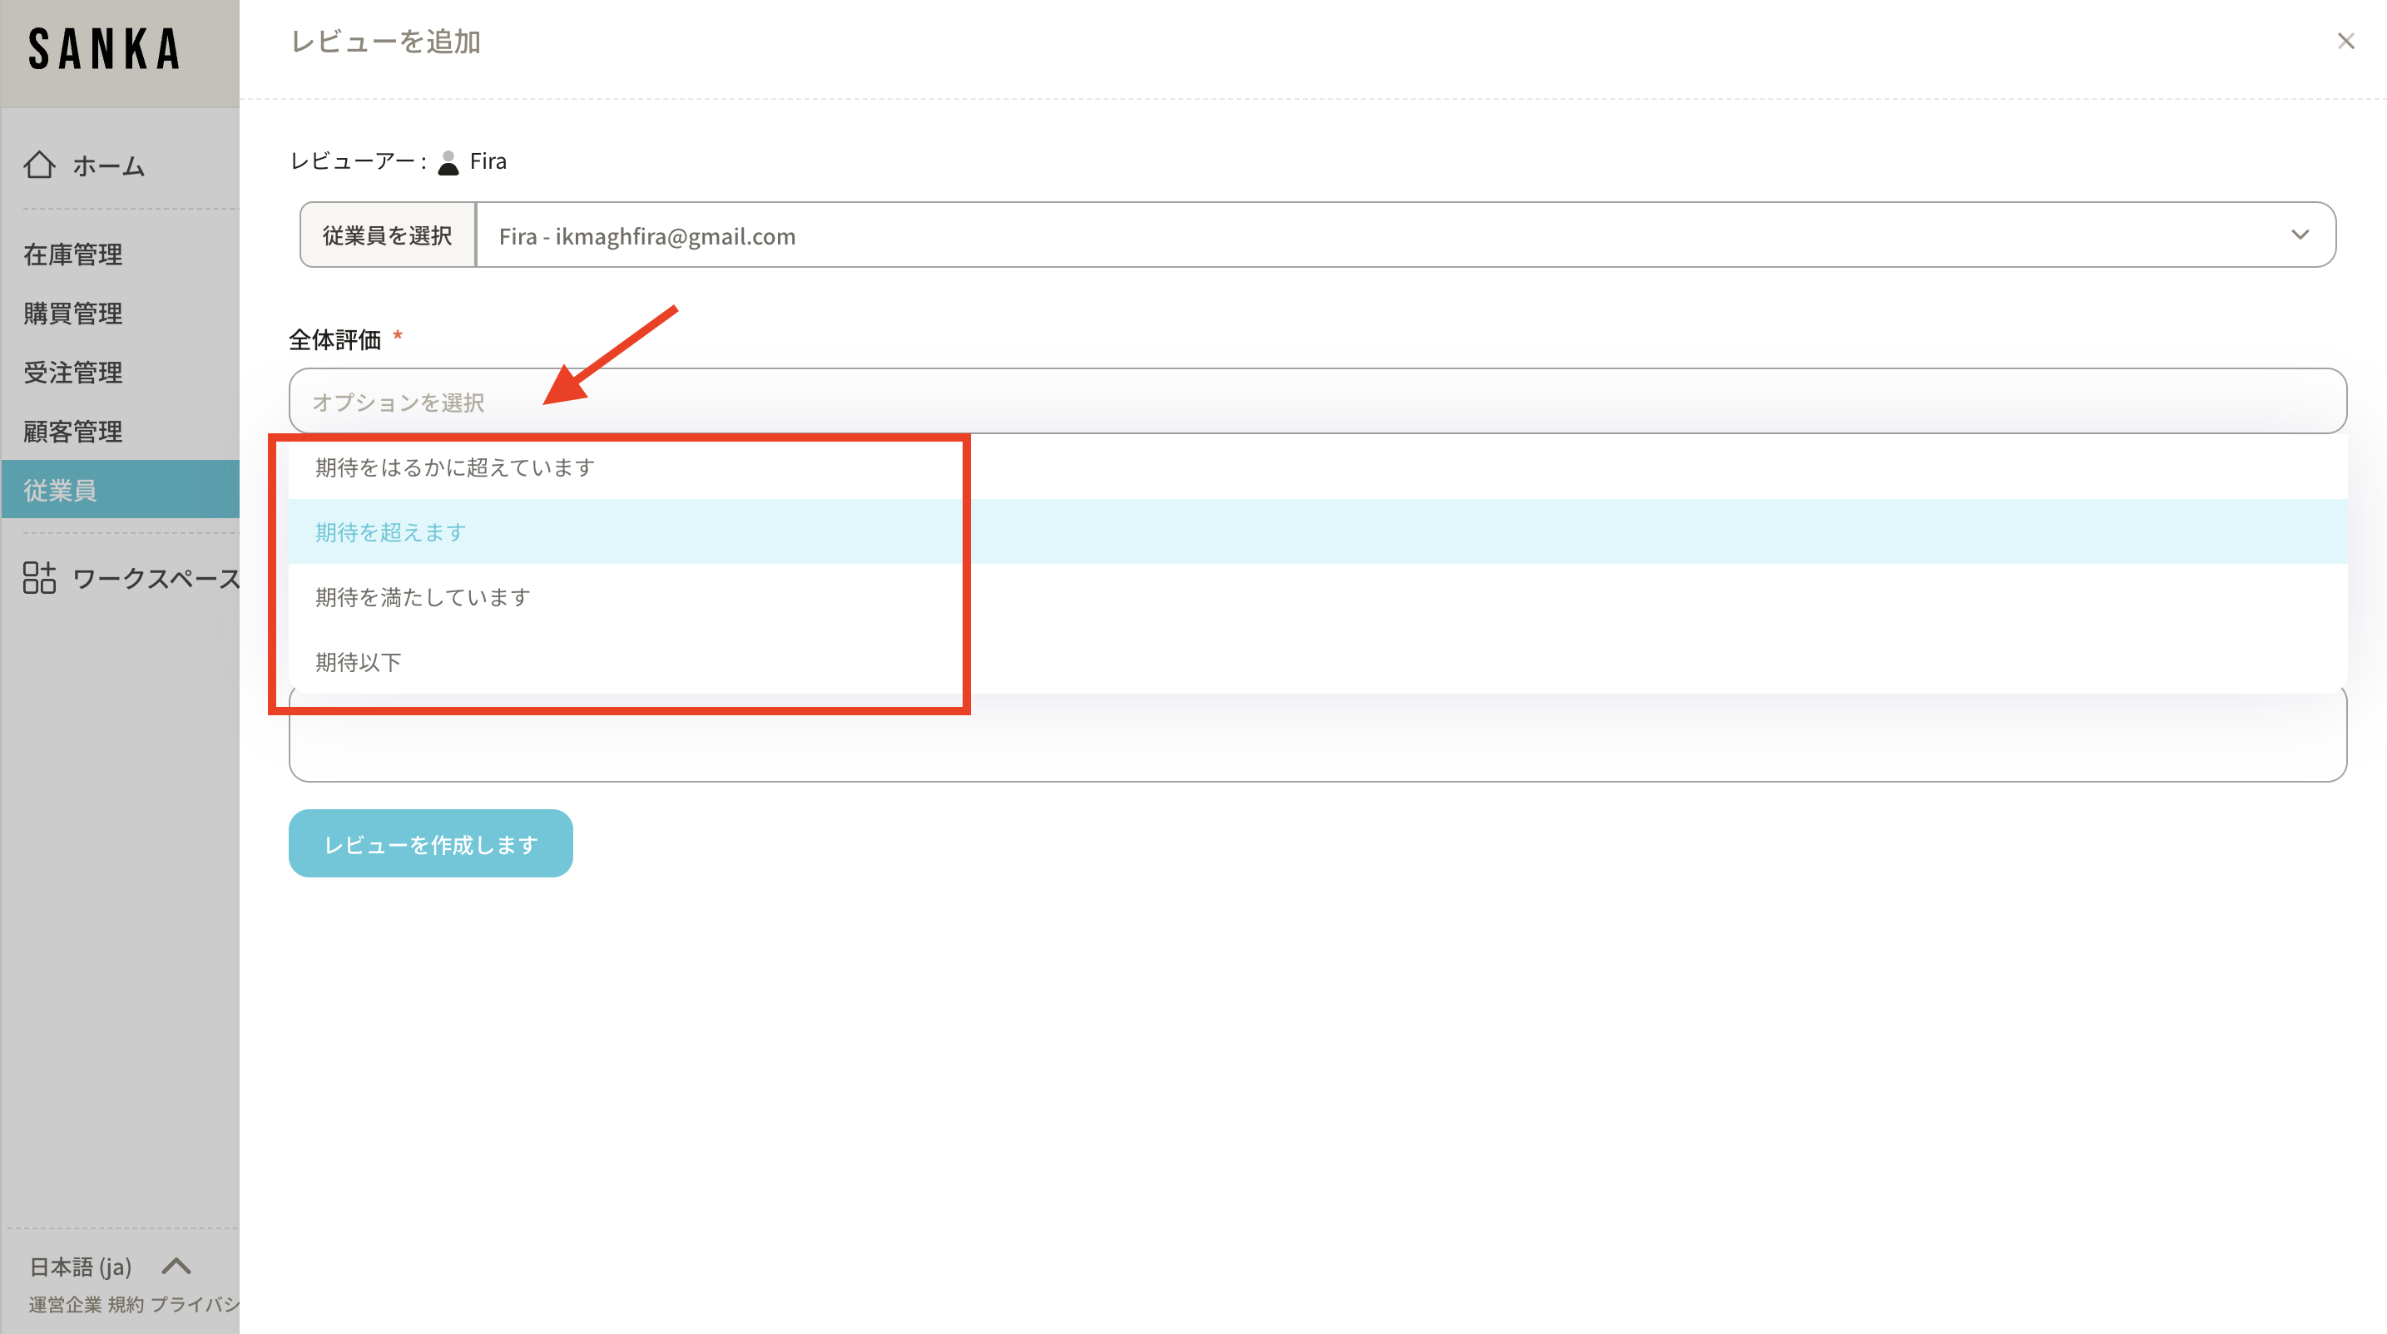Close the add review panel
The image size is (2387, 1334).
click(2345, 42)
